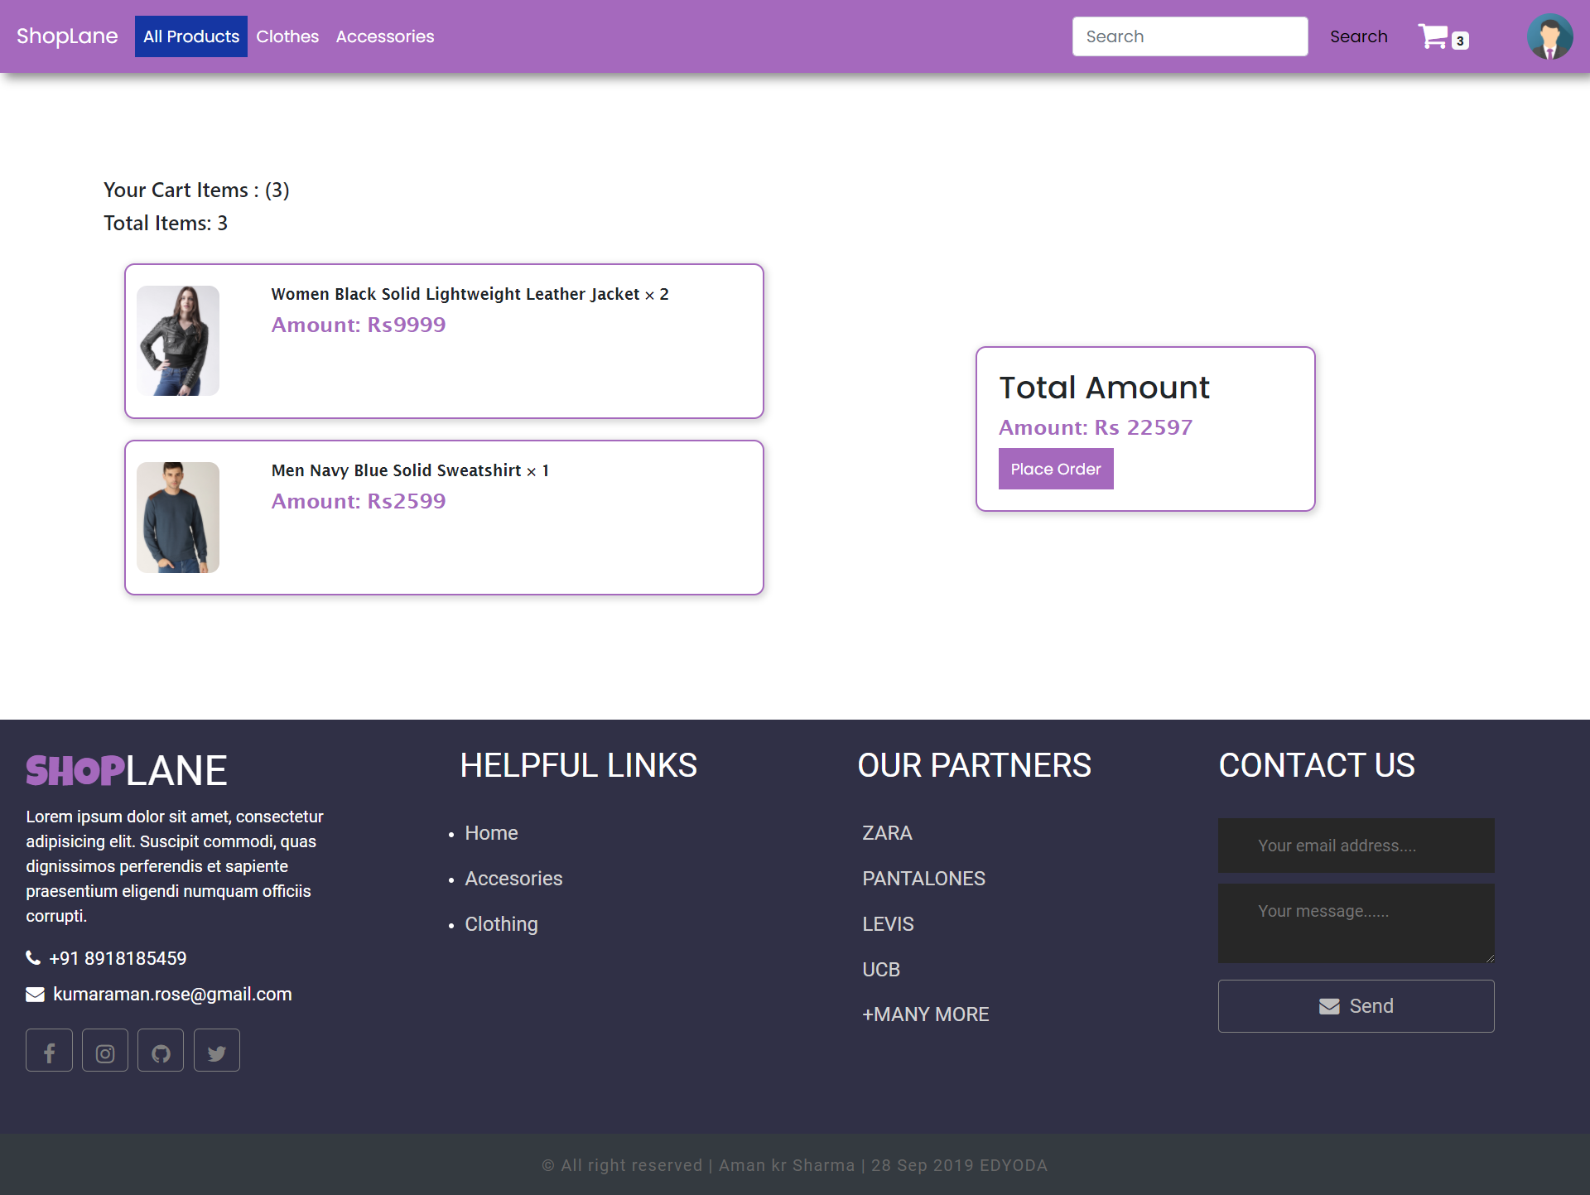
Task: Follow the Accesories footer link
Action: (513, 879)
